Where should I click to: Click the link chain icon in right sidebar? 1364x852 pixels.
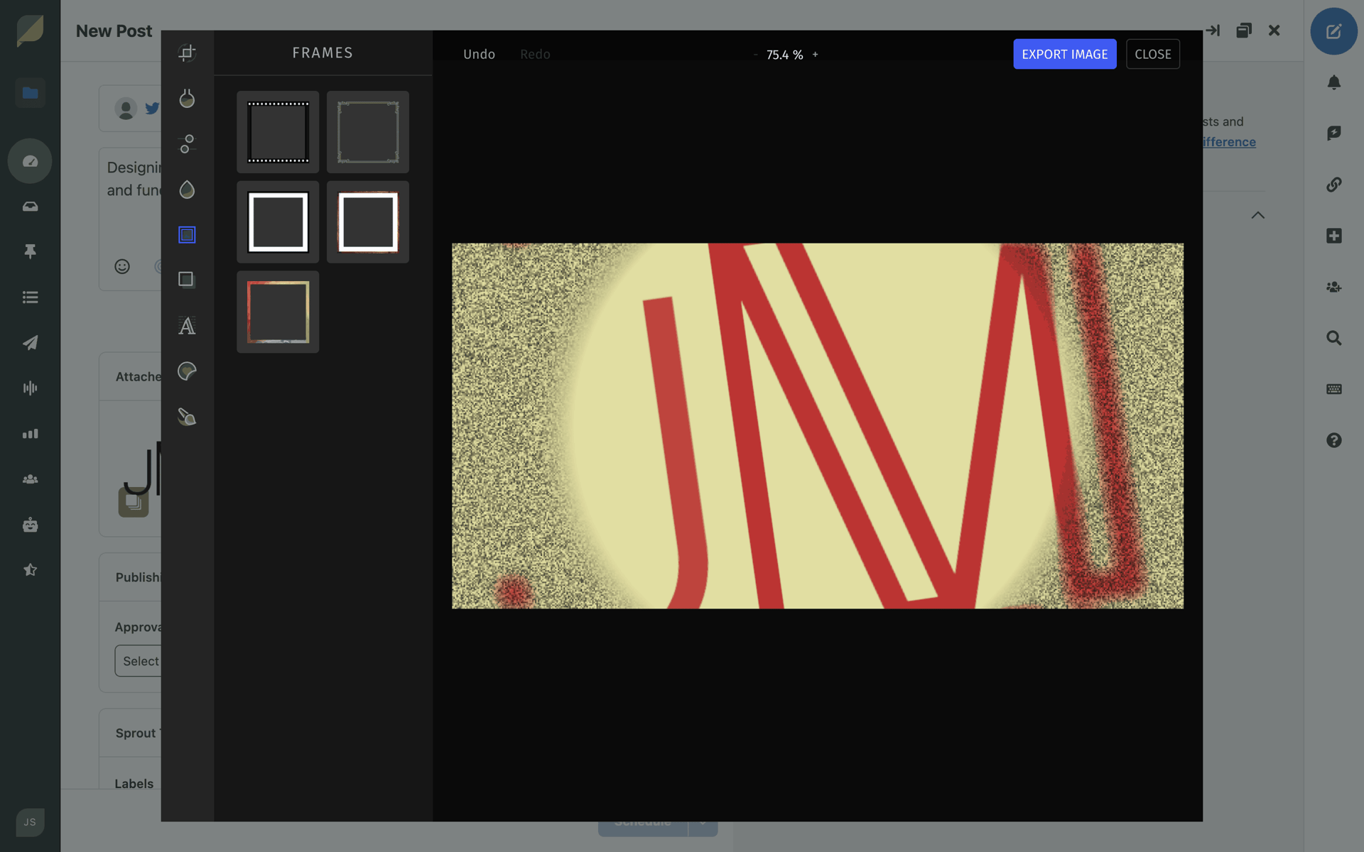coord(1333,185)
